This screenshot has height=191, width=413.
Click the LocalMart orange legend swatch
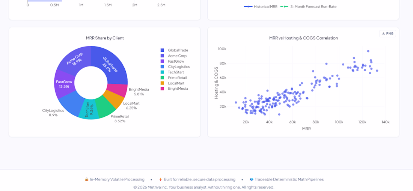click(x=162, y=83)
